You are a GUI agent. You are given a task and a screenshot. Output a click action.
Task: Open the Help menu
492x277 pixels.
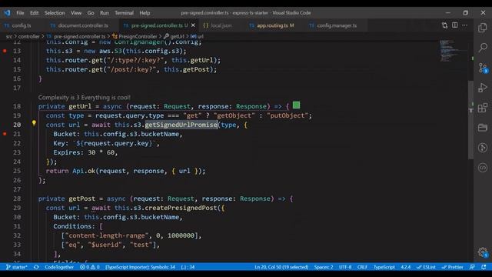(x=145, y=13)
